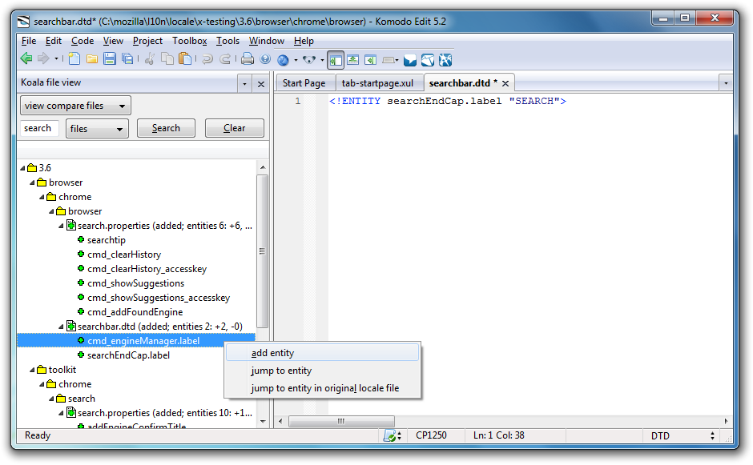Open help with the question mark icon

pyautogui.click(x=265, y=59)
